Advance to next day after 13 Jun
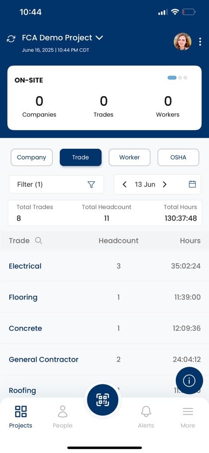Image resolution: width=209 pixels, height=453 pixels. 164,184
